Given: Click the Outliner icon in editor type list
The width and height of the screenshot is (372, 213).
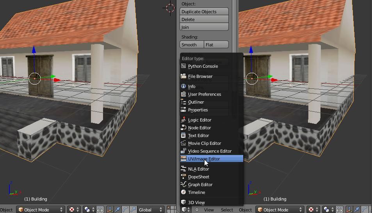Looking at the screenshot, I should click(x=183, y=102).
